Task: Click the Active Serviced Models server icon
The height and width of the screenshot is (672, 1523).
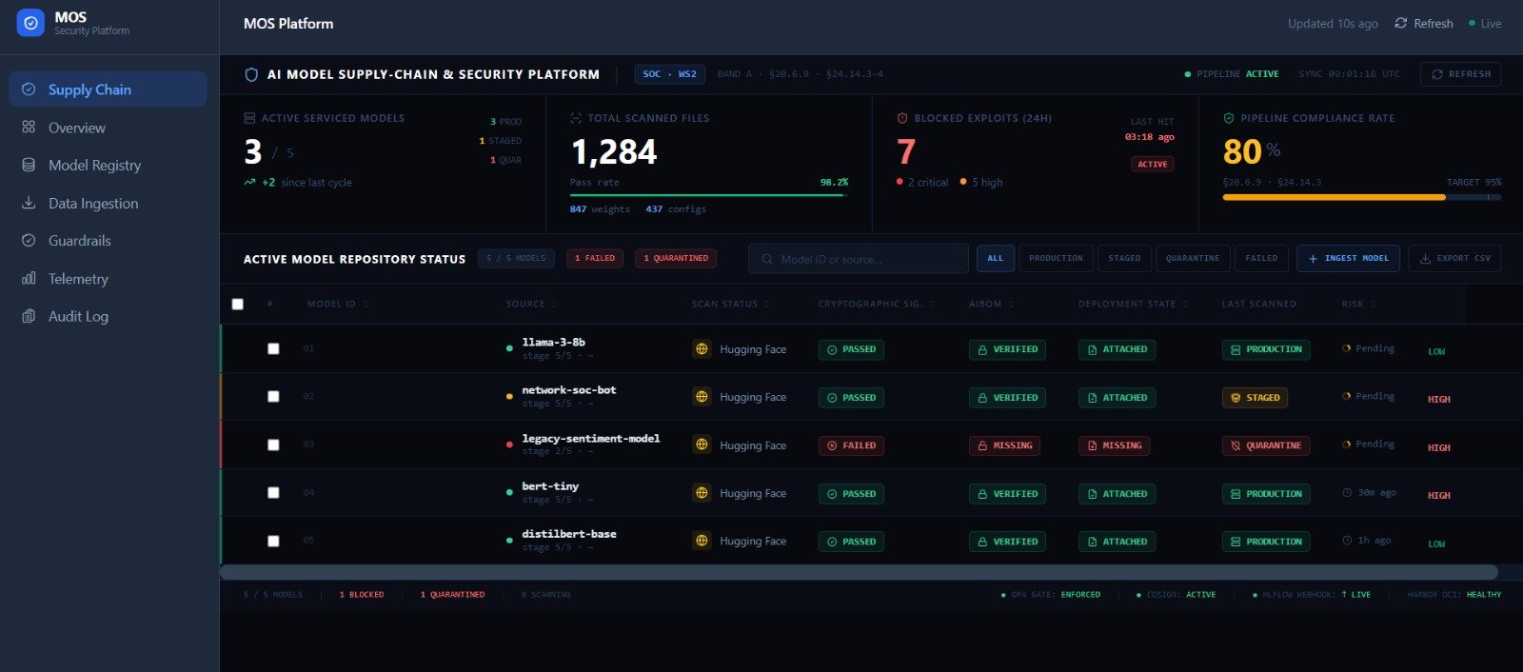Action: point(249,118)
